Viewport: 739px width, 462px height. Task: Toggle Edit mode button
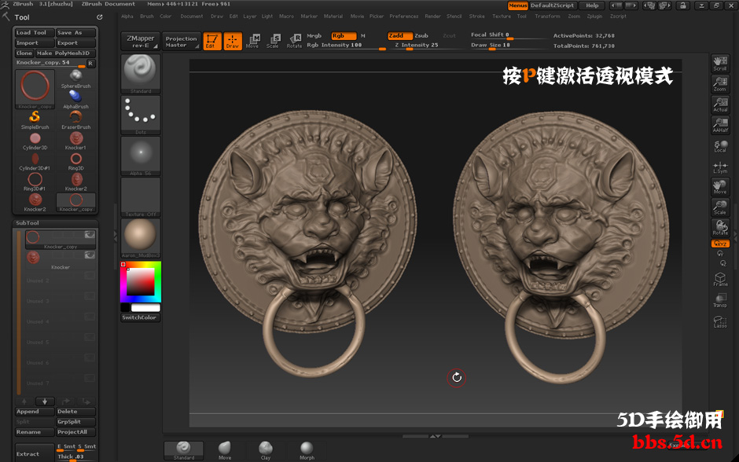[x=211, y=41]
